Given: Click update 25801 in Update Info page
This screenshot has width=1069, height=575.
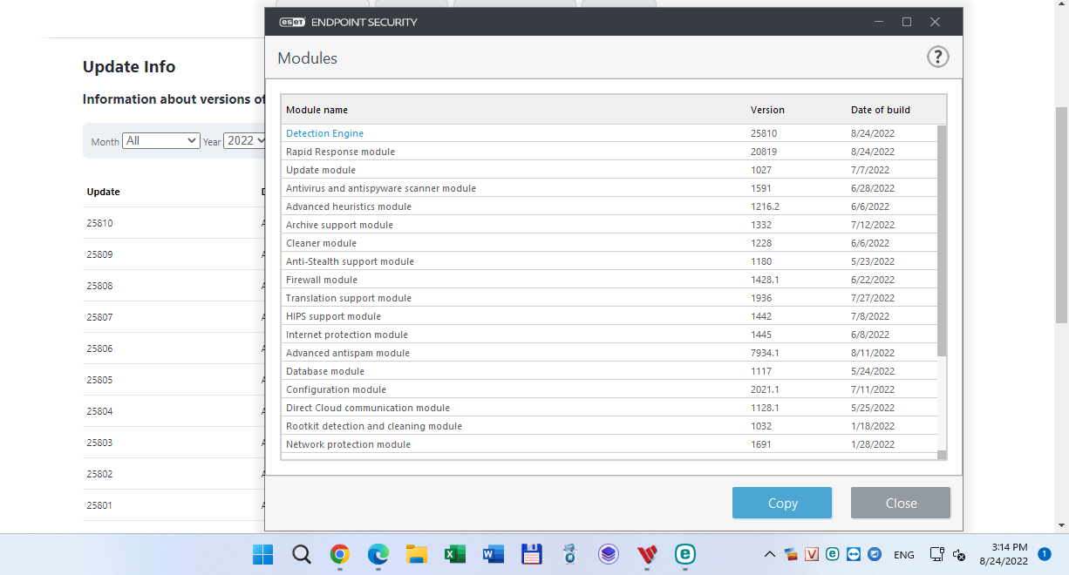Looking at the screenshot, I should (x=99, y=505).
